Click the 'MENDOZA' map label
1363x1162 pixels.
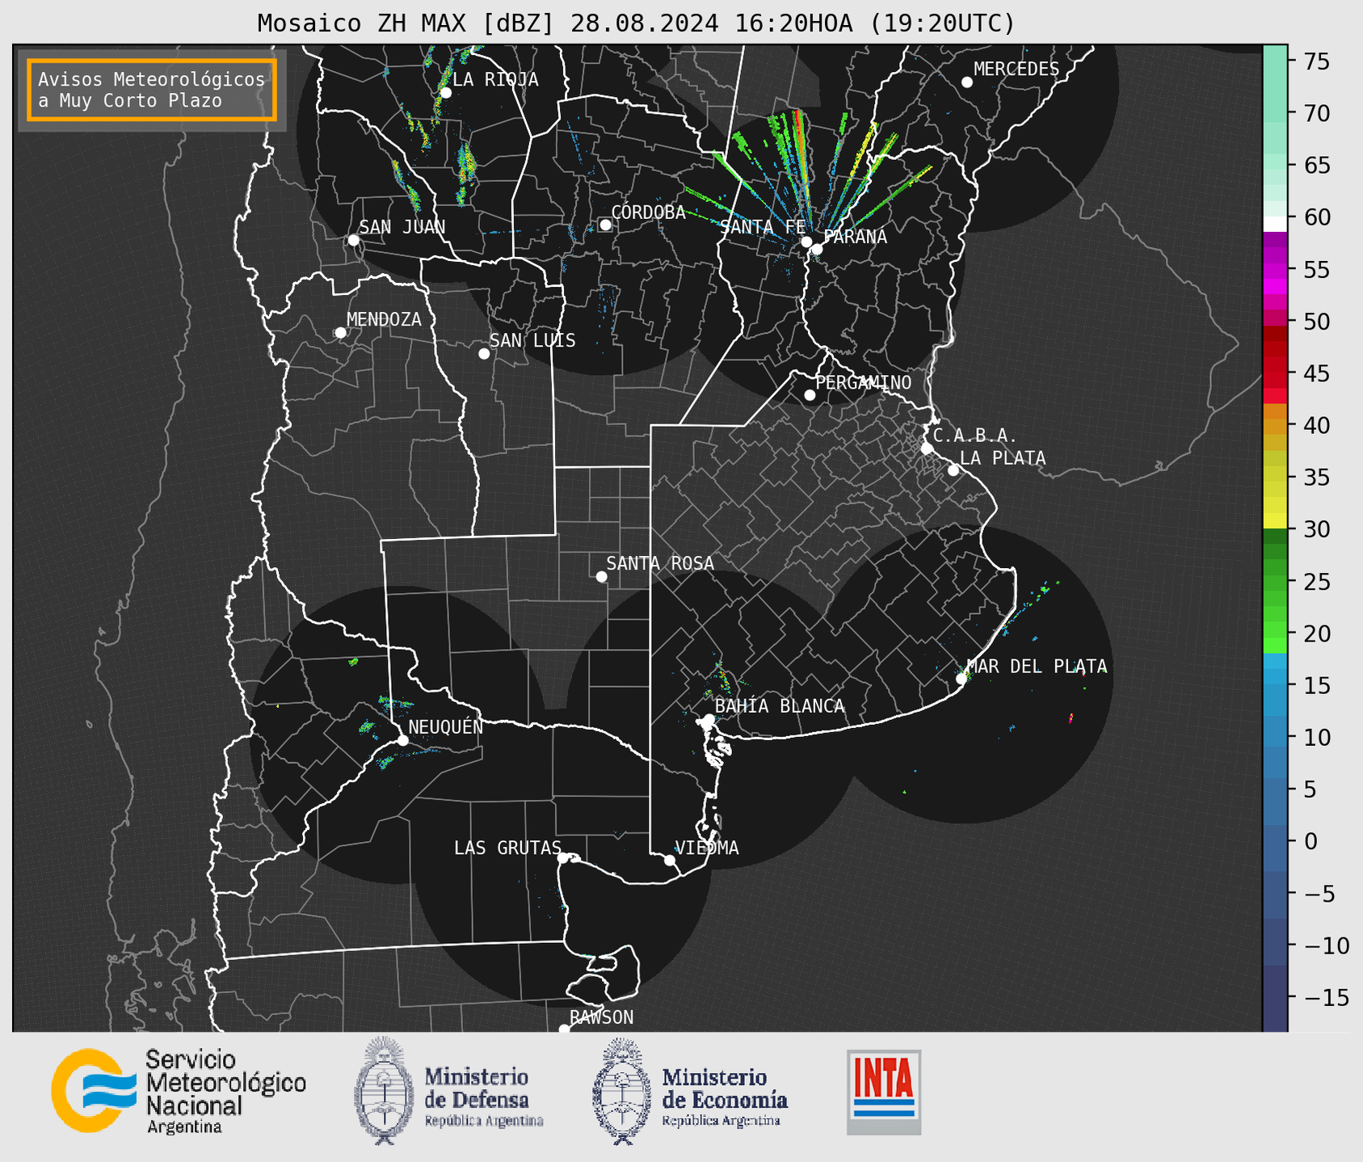click(x=384, y=319)
